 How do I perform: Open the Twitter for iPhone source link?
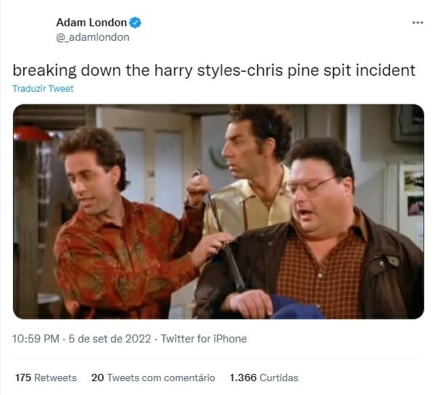click(x=204, y=339)
